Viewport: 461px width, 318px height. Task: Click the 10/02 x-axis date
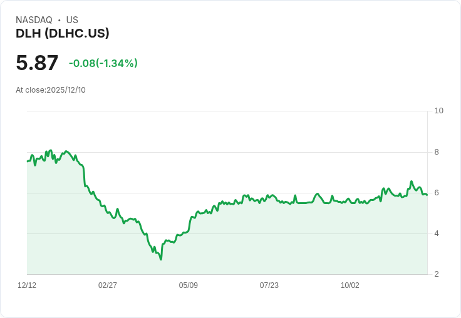(350, 285)
